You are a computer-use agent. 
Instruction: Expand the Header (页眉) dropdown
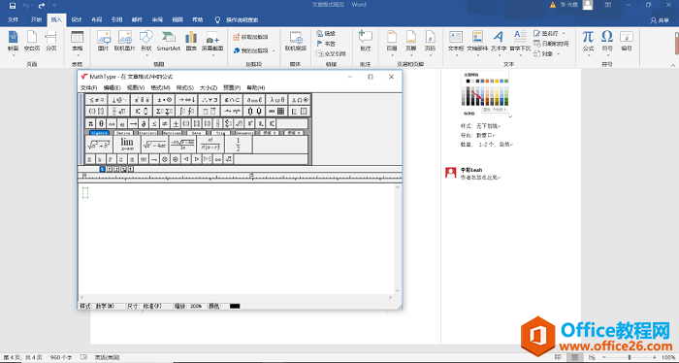click(392, 55)
